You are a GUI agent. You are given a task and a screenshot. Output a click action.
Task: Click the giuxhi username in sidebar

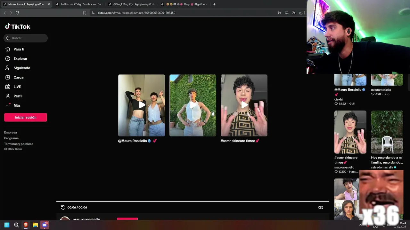tap(339, 99)
